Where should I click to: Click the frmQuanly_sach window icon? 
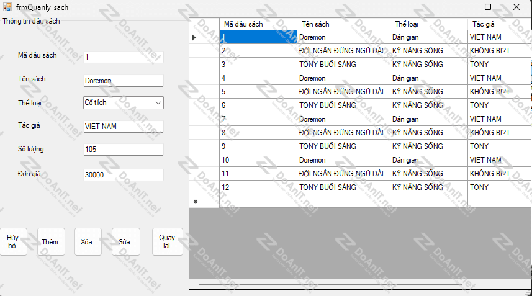7,7
